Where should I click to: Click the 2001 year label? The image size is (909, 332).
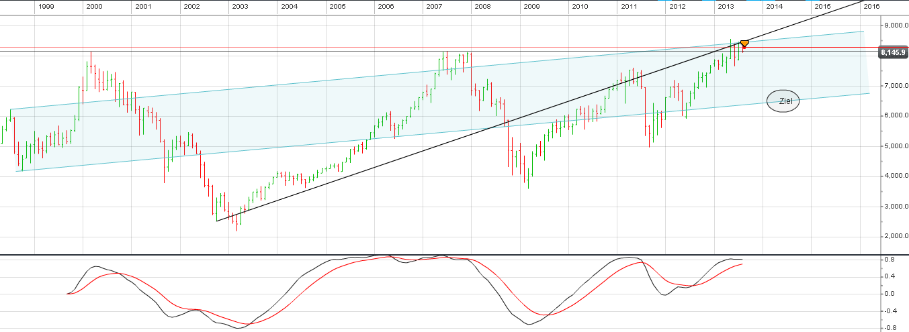(143, 6)
